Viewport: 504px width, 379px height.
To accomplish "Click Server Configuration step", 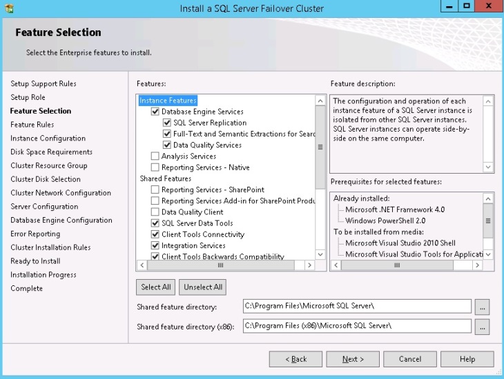I will [44, 206].
